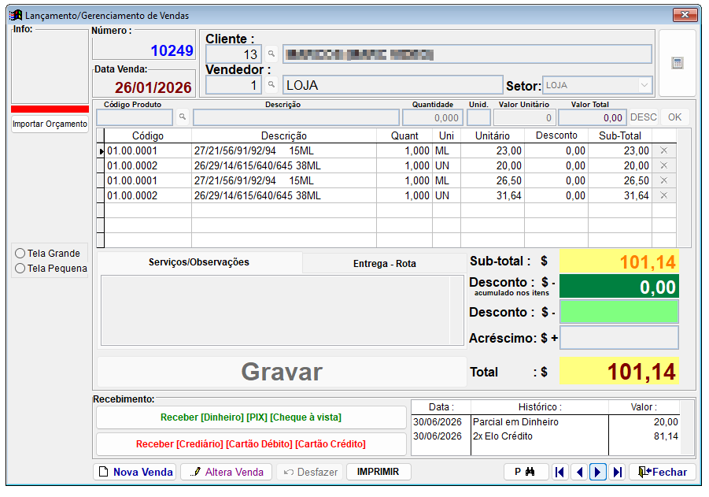
Task: Click the Cliente code field showing 13
Action: (x=234, y=54)
